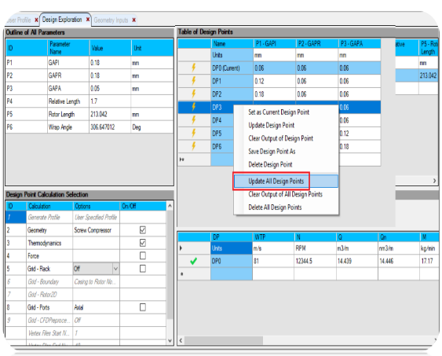This screenshot has height=356, width=442.
Task: Click the lightning icon in DP5 row
Action: tap(194, 133)
